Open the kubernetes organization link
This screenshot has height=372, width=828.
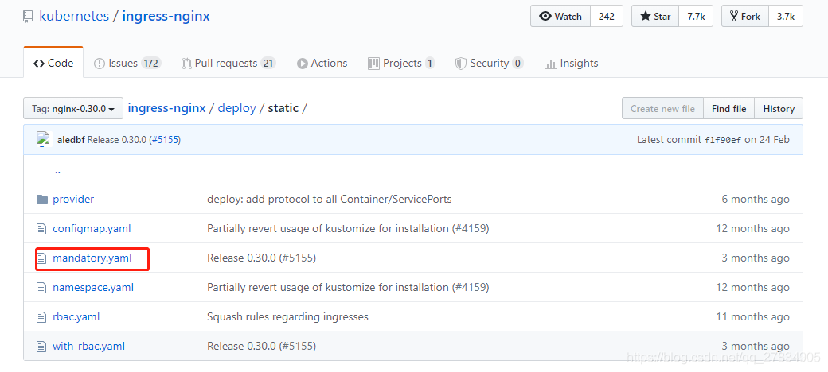74,16
